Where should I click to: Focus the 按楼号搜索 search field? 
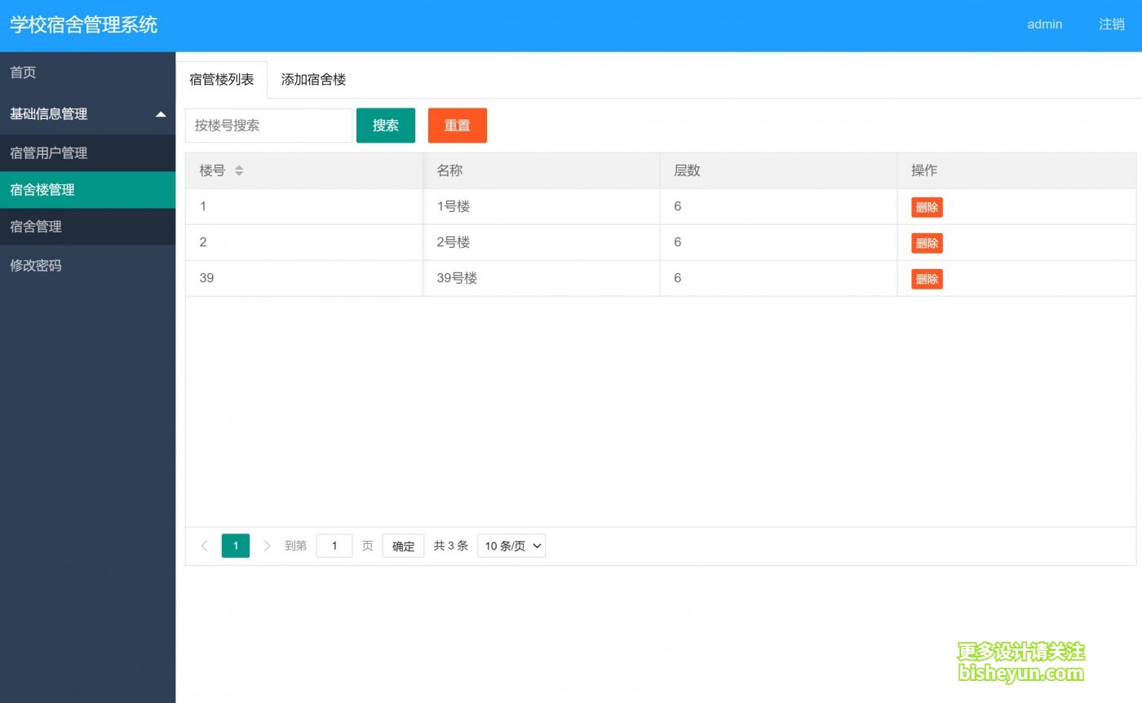click(x=268, y=126)
